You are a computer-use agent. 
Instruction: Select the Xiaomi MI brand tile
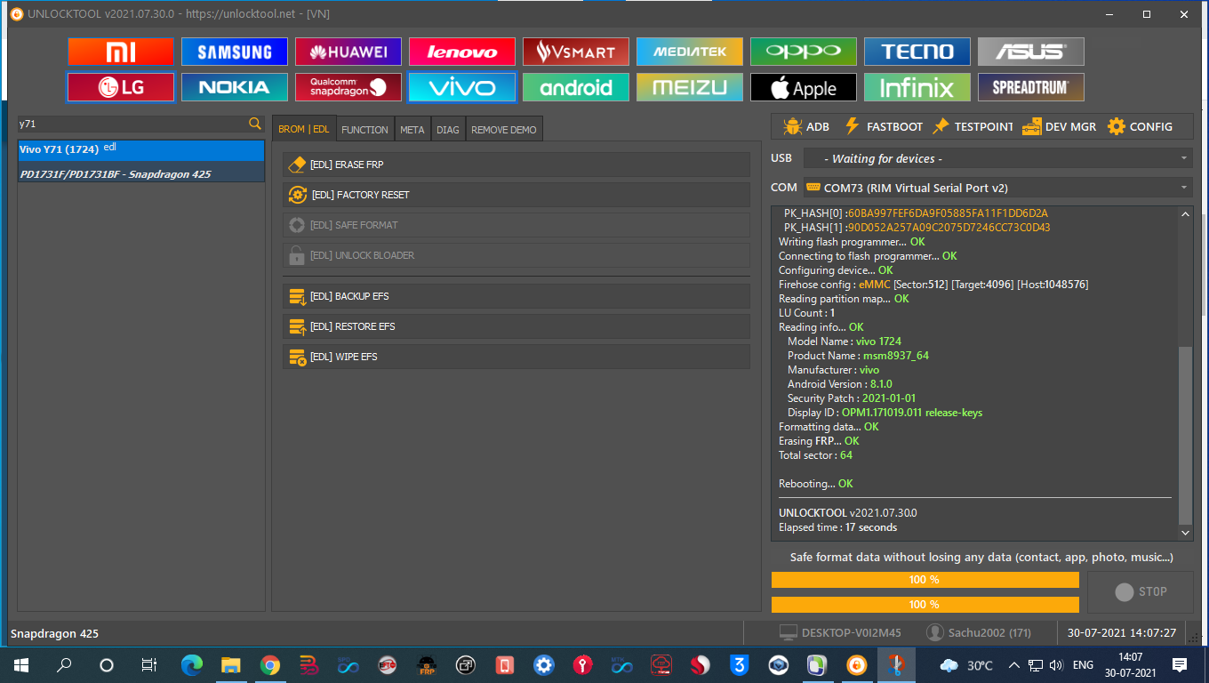coord(121,52)
